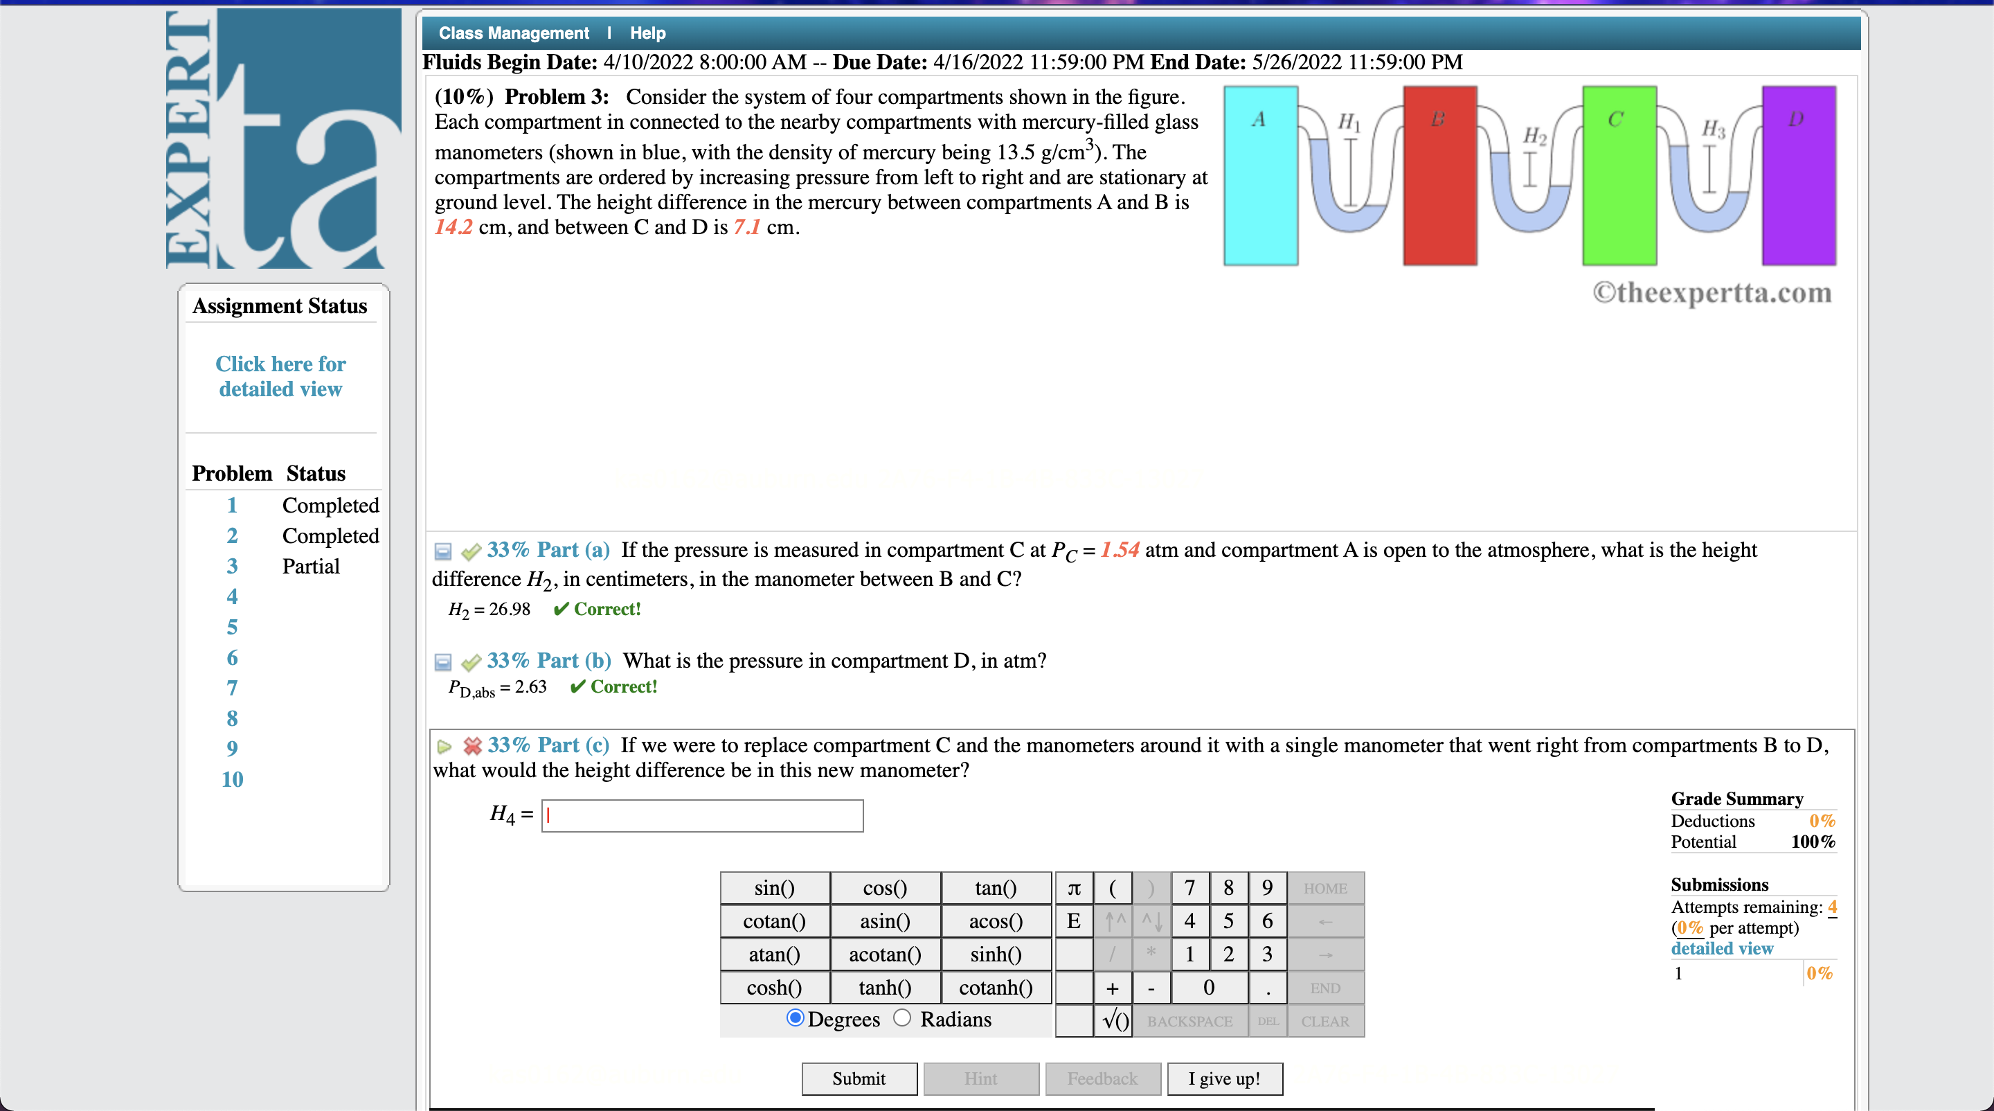Select the Radians radio button
1994x1111 pixels.
(900, 1019)
